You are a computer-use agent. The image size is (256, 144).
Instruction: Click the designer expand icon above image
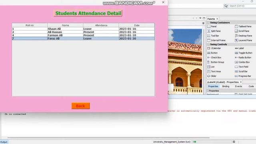pos(203,23)
